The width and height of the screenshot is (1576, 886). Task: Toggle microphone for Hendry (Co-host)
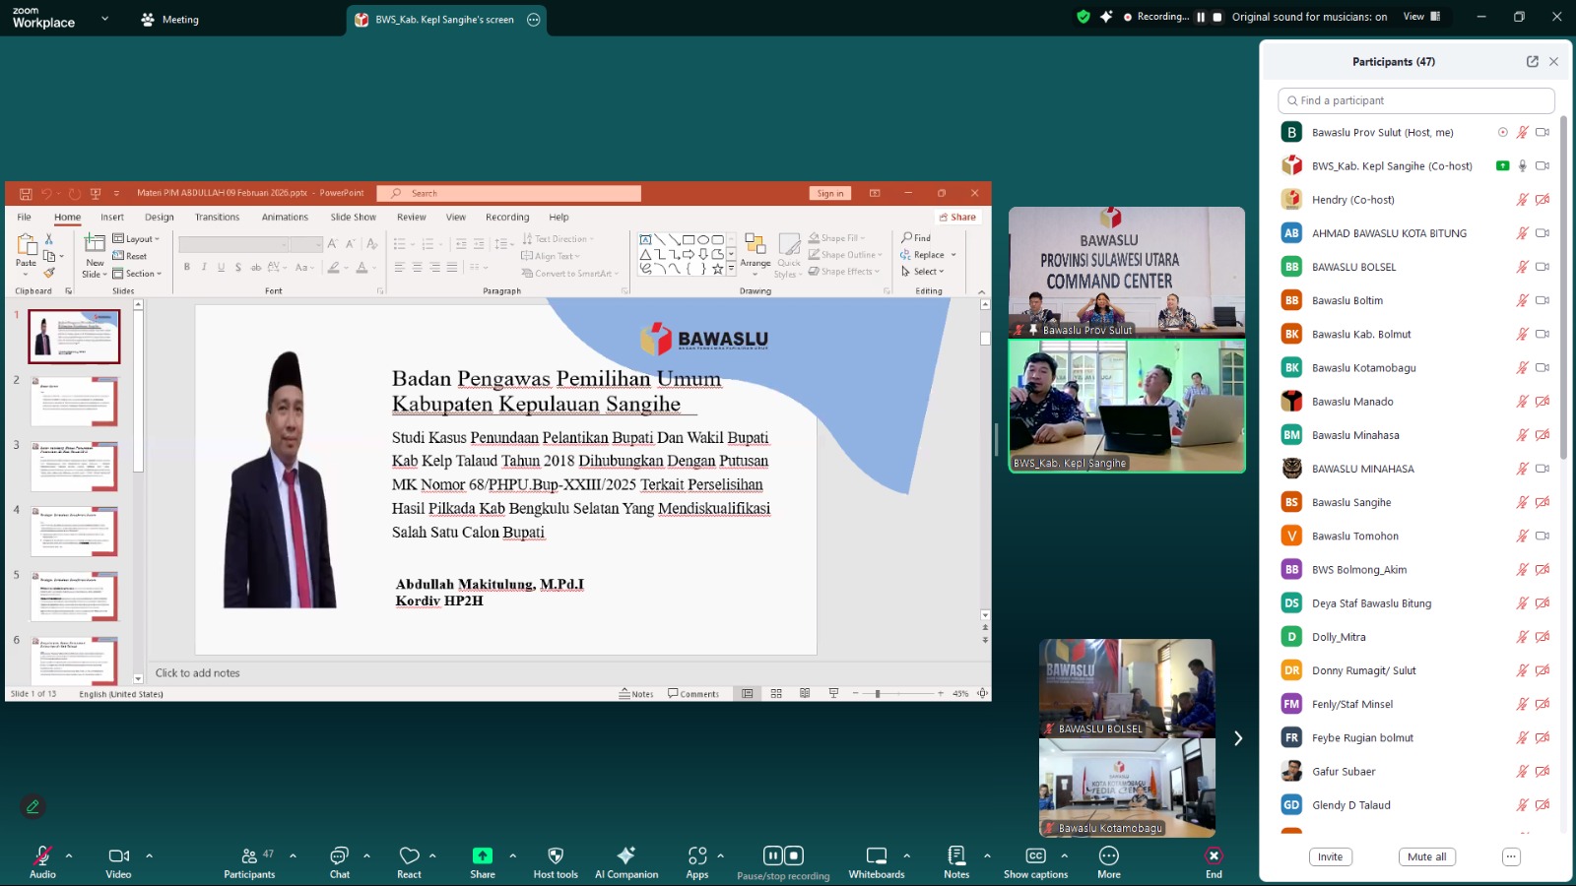(x=1522, y=200)
